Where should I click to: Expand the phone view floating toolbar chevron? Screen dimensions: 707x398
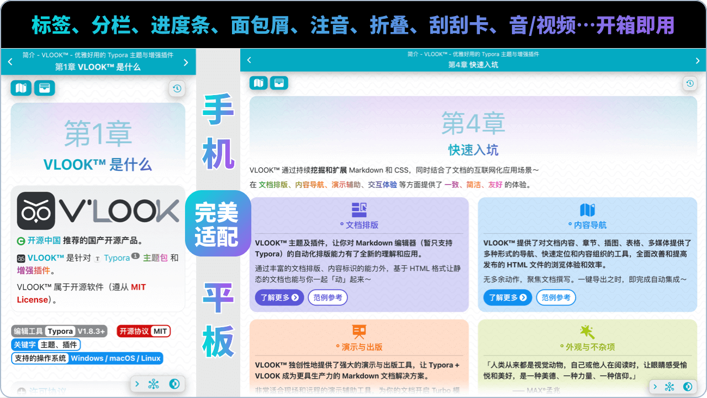tap(137, 384)
